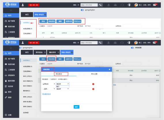164x120 pixels.
Task: Choose the 等于 option from open dropdown
Action: click(x=63, y=86)
